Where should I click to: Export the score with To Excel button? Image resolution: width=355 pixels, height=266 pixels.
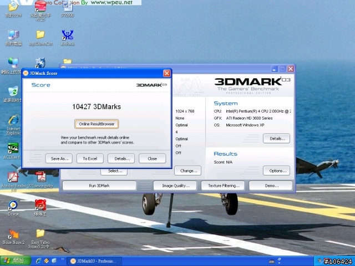pyautogui.click(x=90, y=158)
